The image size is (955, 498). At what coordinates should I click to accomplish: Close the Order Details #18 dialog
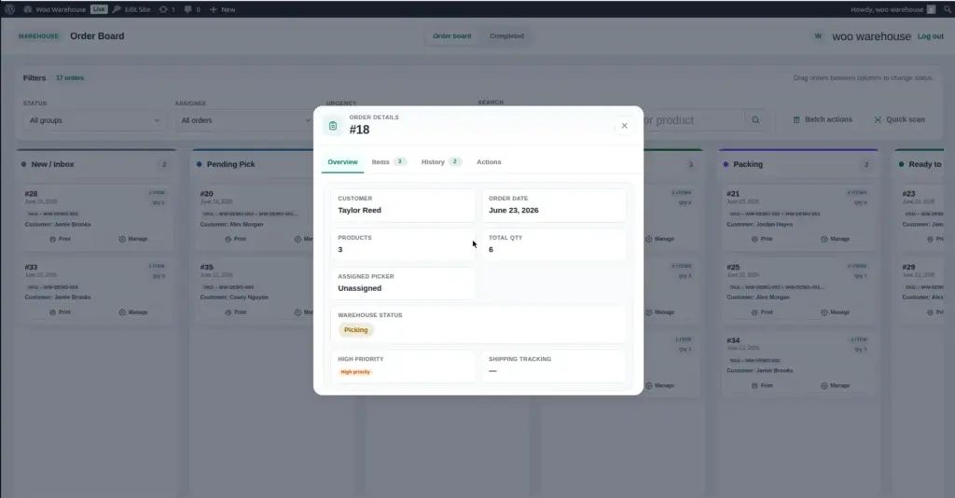624,125
